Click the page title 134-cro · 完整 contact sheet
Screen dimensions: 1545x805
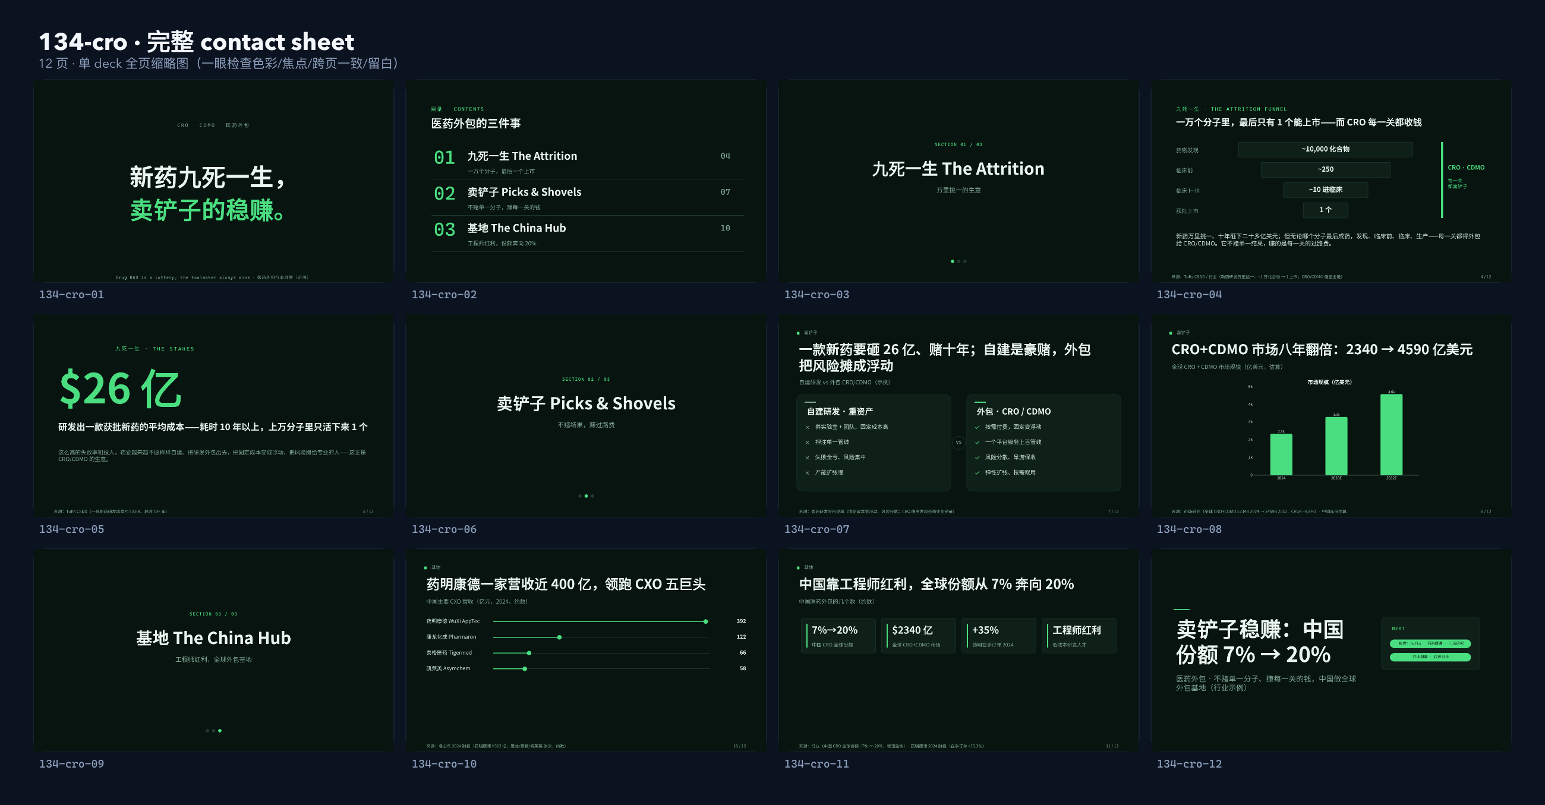coord(197,42)
